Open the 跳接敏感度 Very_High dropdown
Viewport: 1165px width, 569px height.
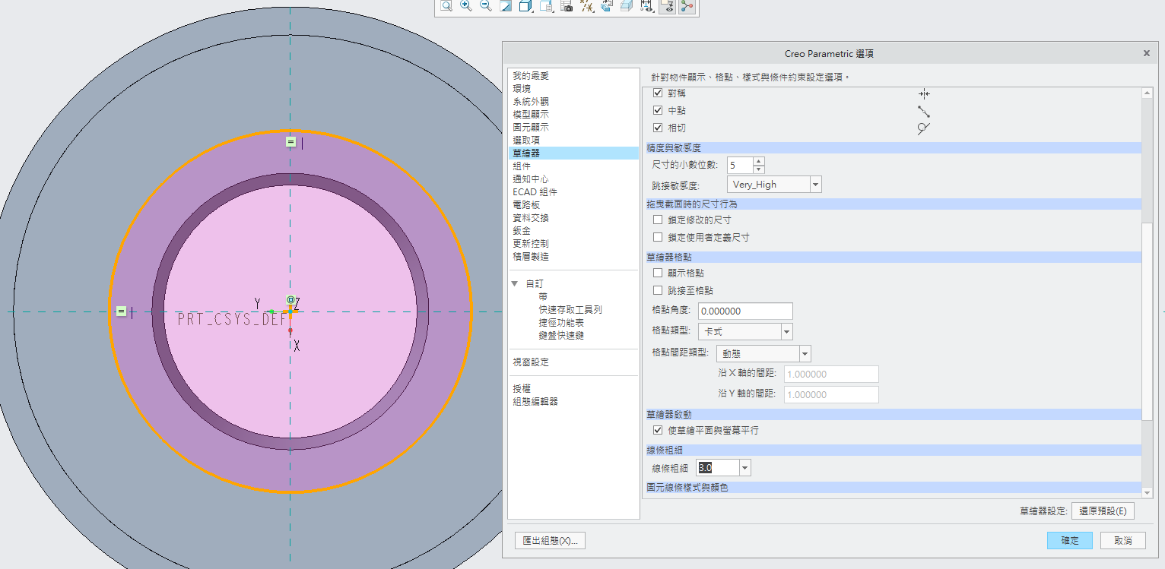click(x=815, y=185)
